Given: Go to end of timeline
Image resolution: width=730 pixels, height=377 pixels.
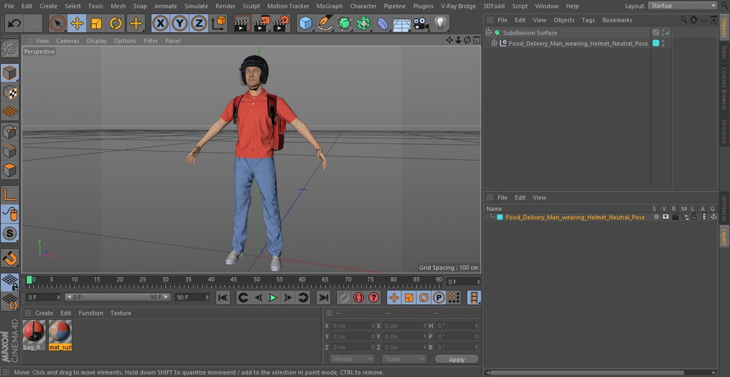Looking at the screenshot, I should click(324, 298).
